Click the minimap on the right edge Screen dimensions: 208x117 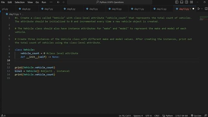tap(204, 18)
